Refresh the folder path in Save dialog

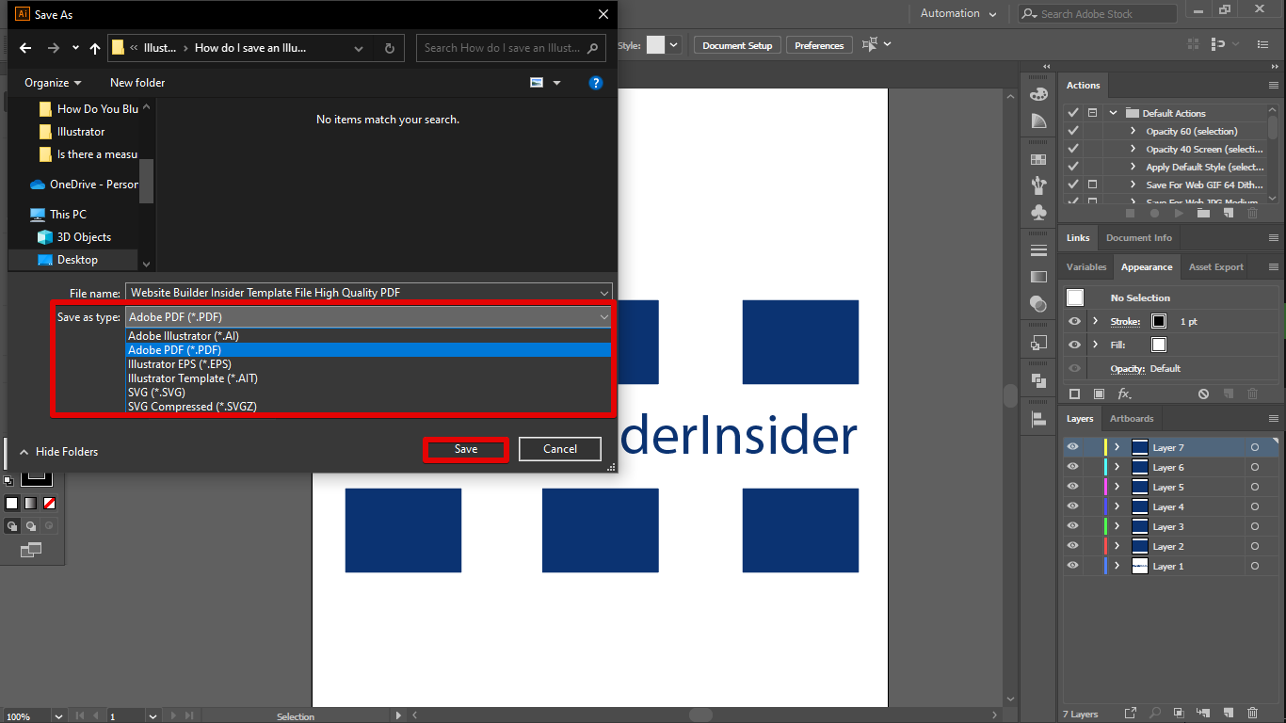click(x=390, y=48)
